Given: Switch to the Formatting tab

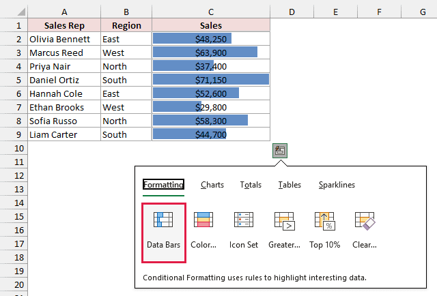Looking at the screenshot, I should click(163, 185).
